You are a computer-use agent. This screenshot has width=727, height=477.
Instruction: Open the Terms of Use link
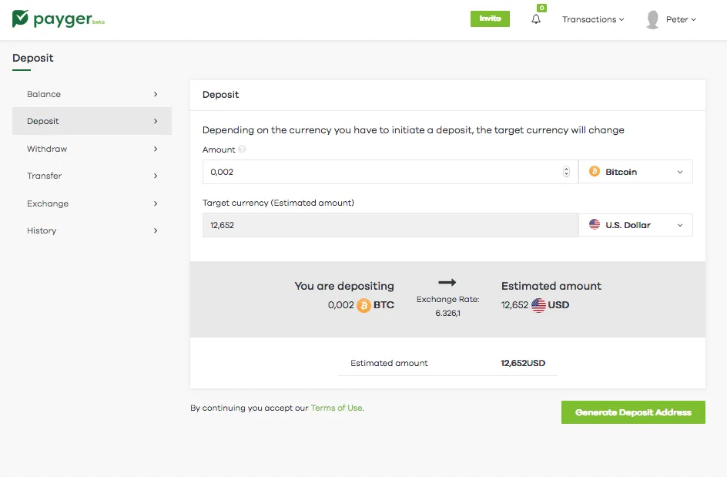[x=337, y=408]
